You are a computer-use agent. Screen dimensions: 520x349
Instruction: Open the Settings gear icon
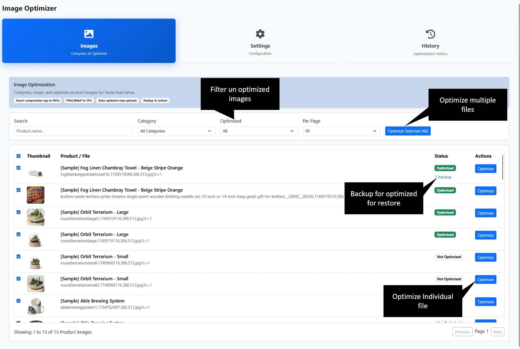tap(260, 34)
